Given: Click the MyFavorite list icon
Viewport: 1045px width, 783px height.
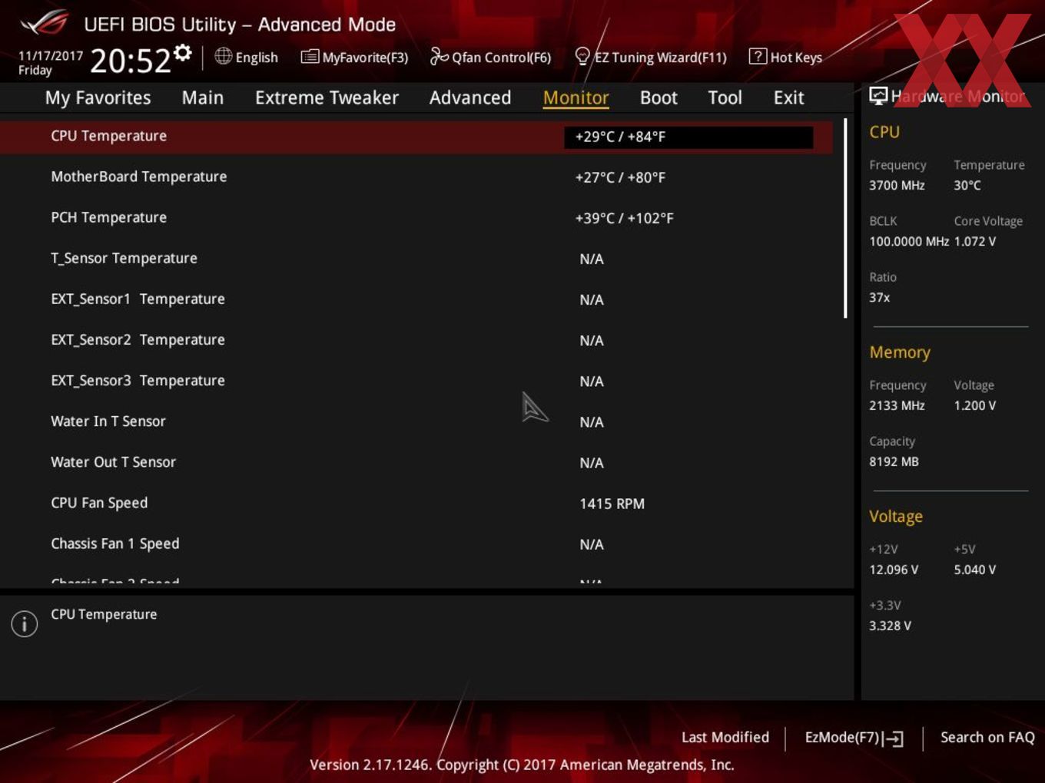Looking at the screenshot, I should click(310, 56).
